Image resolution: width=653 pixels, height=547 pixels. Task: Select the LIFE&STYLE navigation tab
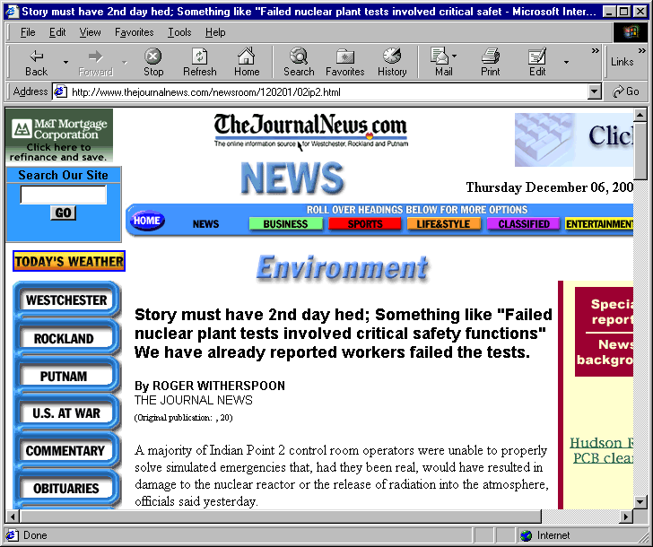443,224
